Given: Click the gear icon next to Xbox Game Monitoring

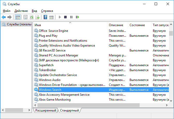Looking at the screenshot, I should point(36,99).
